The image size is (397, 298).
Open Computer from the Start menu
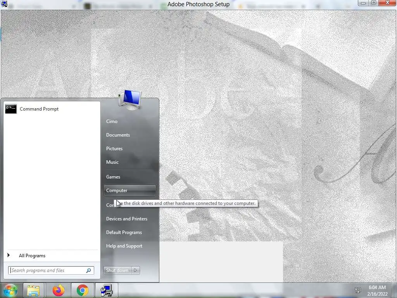129,190
